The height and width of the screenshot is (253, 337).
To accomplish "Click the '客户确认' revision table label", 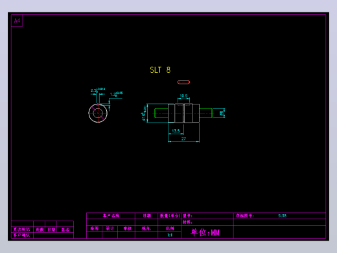I will [x=21, y=235].
